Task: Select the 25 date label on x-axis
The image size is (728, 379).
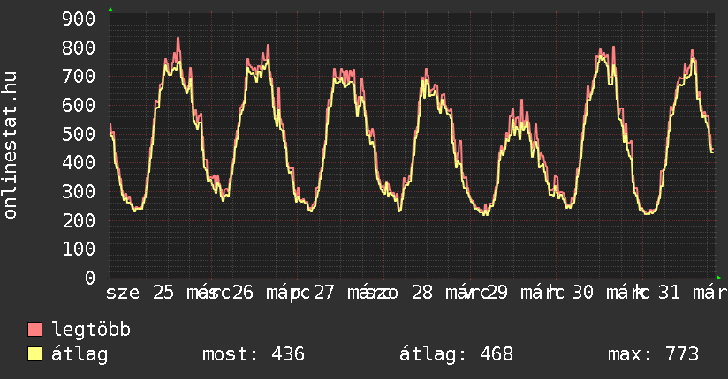Action: [163, 293]
